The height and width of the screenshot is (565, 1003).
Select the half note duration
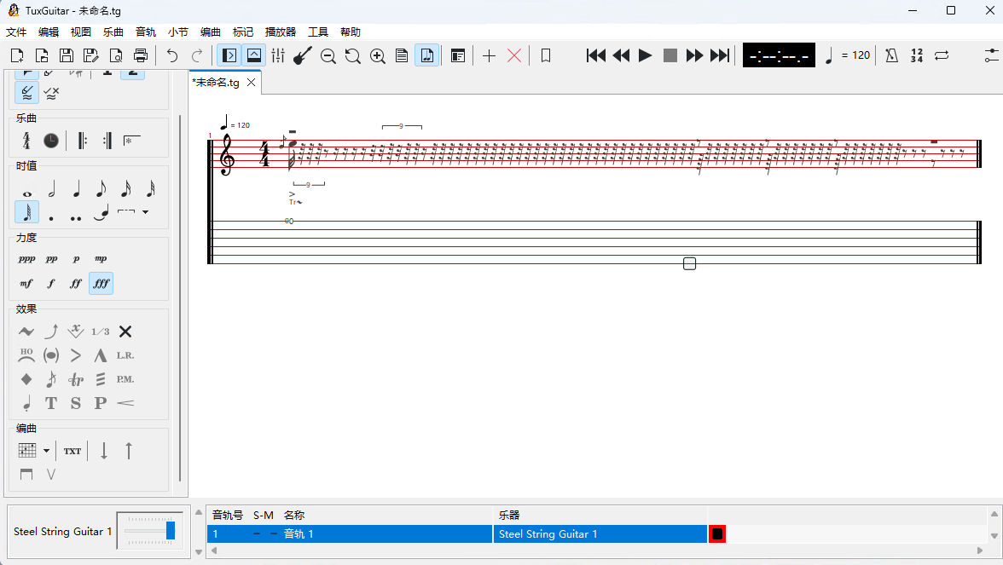click(x=52, y=189)
